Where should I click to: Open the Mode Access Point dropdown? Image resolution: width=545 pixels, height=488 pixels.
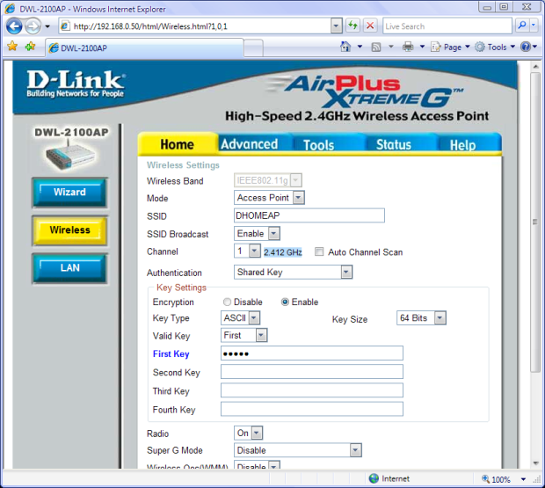coord(269,198)
